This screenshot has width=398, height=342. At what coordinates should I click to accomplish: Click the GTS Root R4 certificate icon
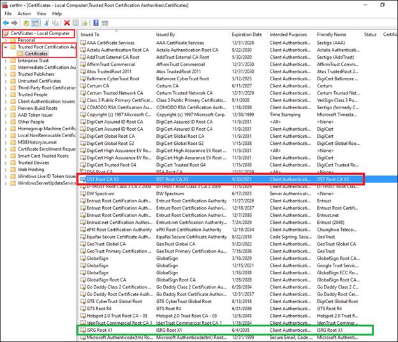pyautogui.click(x=83, y=308)
